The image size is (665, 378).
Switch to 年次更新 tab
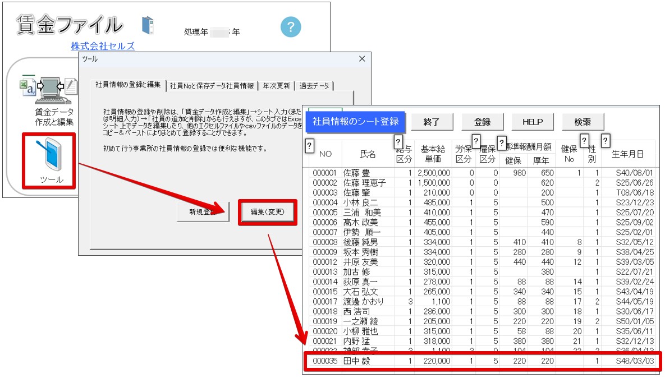[276, 86]
